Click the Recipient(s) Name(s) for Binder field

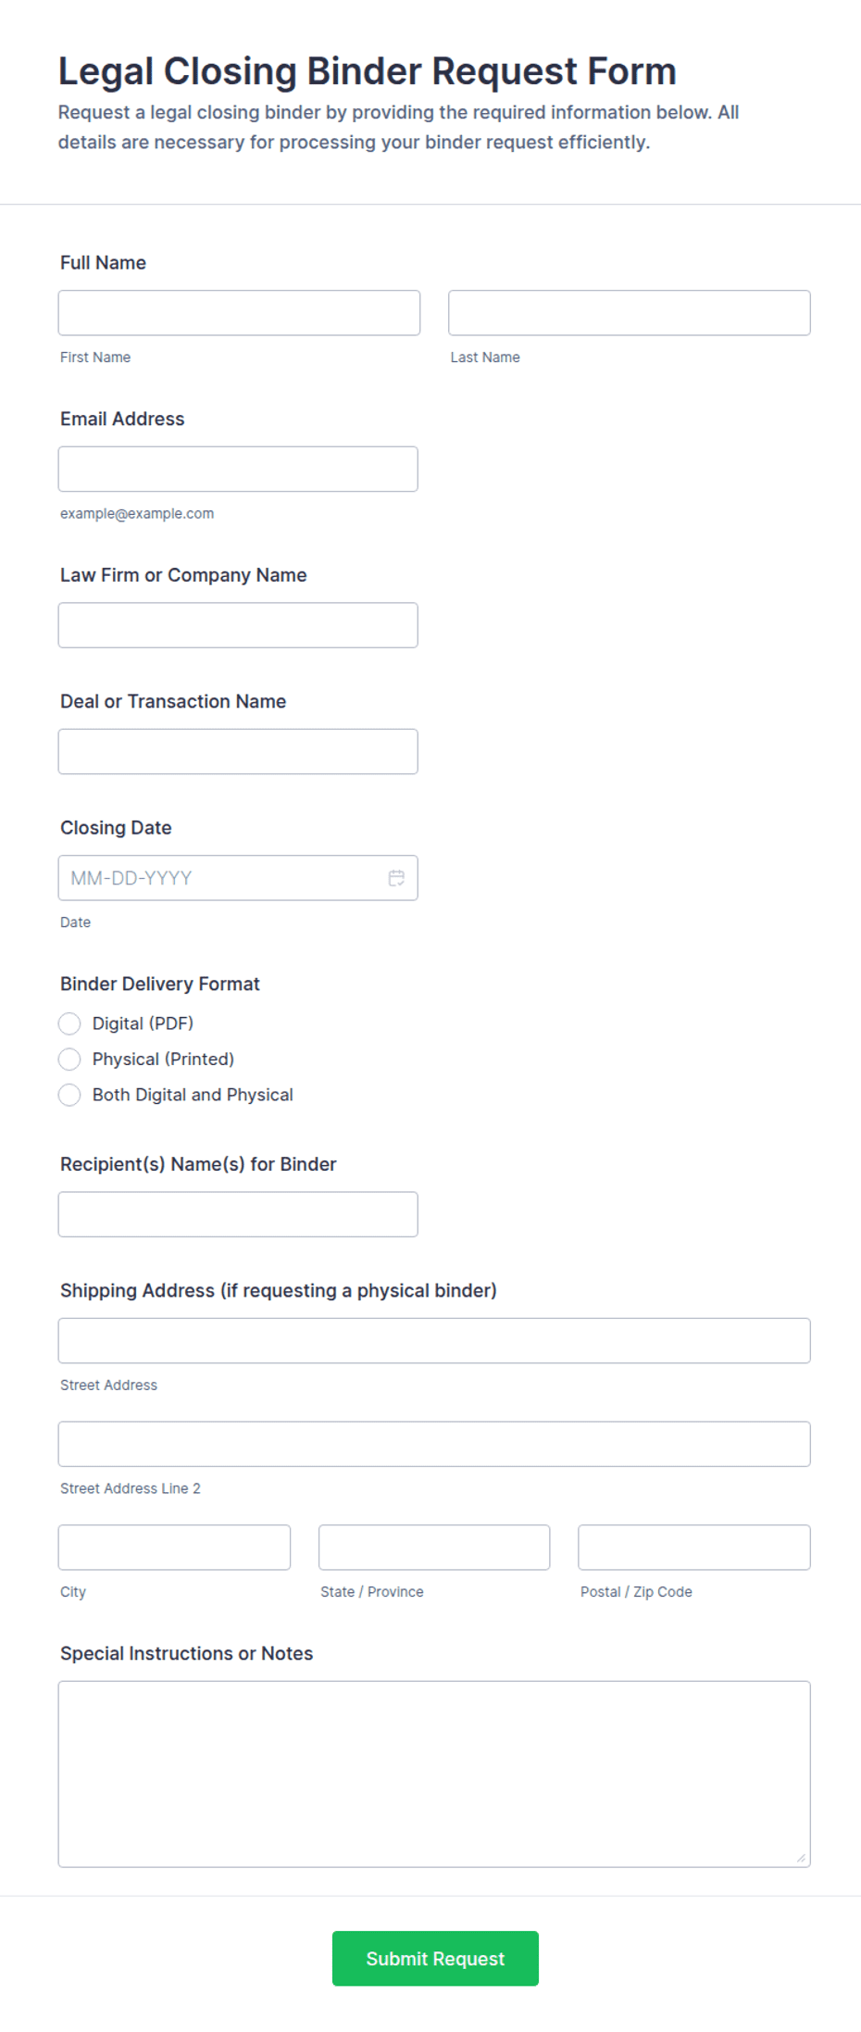(x=238, y=1214)
